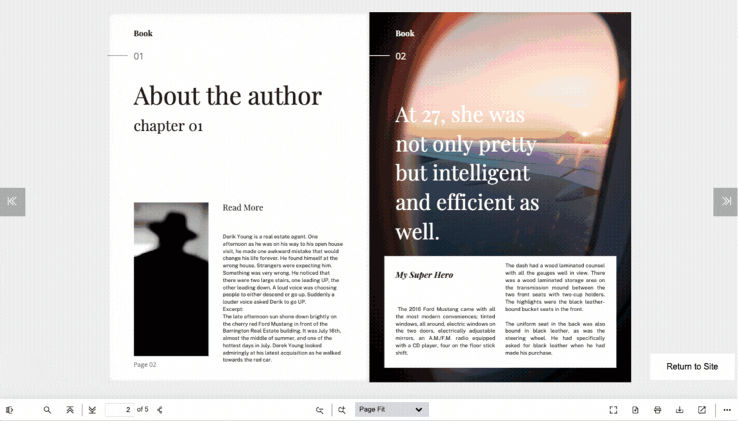Open the document properties icon near presentation mode
738x421 pixels.
tap(635, 409)
